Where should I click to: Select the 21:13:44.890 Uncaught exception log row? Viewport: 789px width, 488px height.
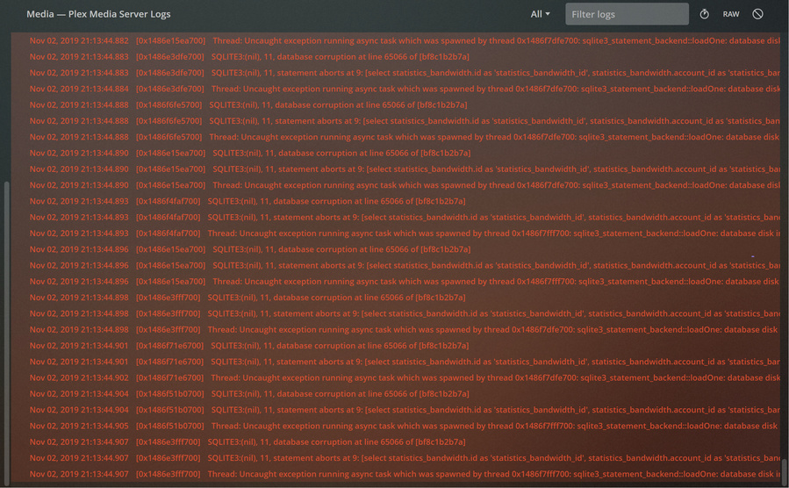point(396,186)
